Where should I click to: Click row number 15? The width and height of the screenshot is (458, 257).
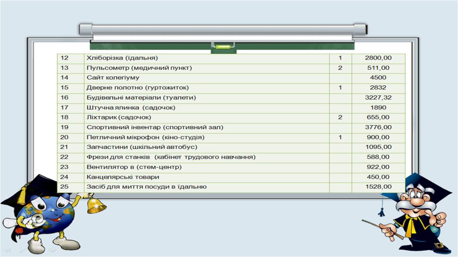point(64,88)
